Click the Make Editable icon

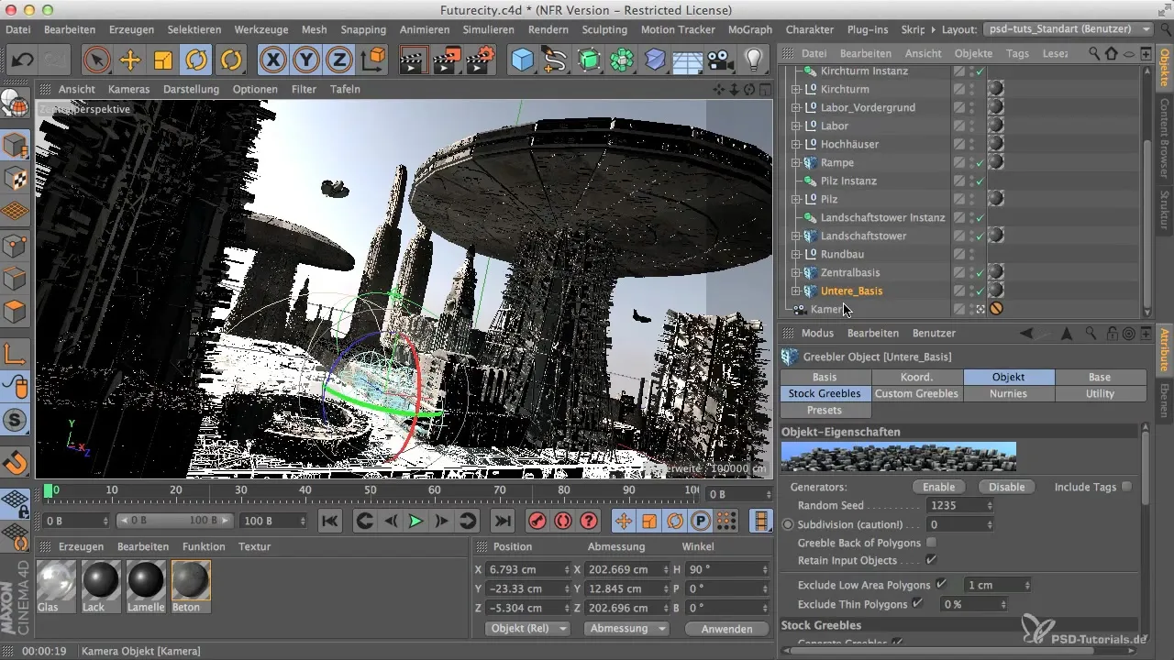click(16, 106)
